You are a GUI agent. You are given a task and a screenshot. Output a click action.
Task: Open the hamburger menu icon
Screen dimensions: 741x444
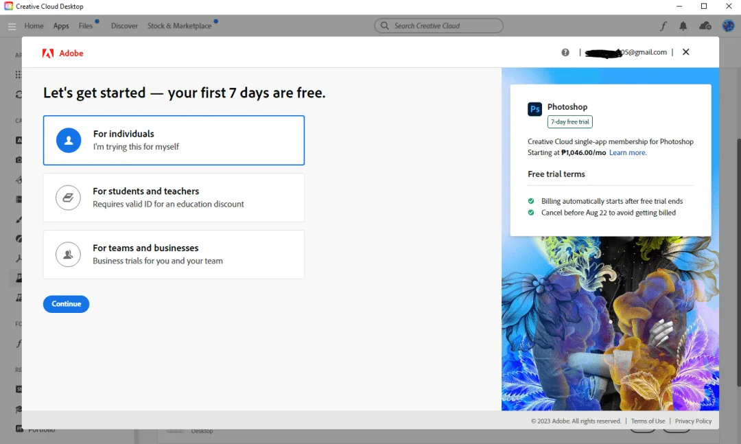coord(12,27)
